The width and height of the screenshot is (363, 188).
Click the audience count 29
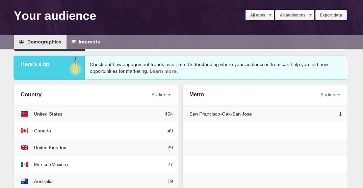pyautogui.click(x=170, y=148)
